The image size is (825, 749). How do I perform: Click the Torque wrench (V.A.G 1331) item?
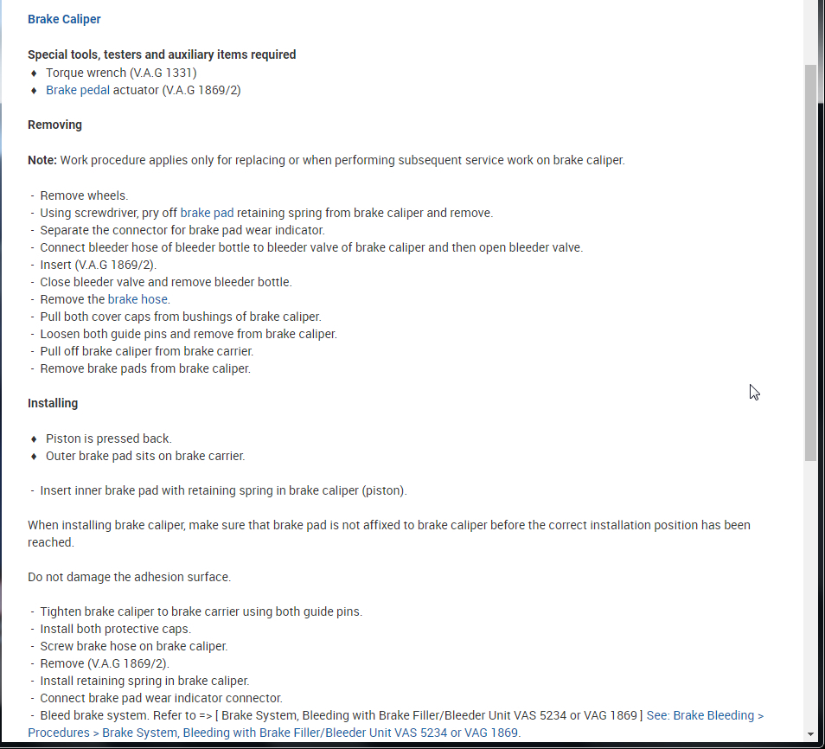[x=121, y=73]
